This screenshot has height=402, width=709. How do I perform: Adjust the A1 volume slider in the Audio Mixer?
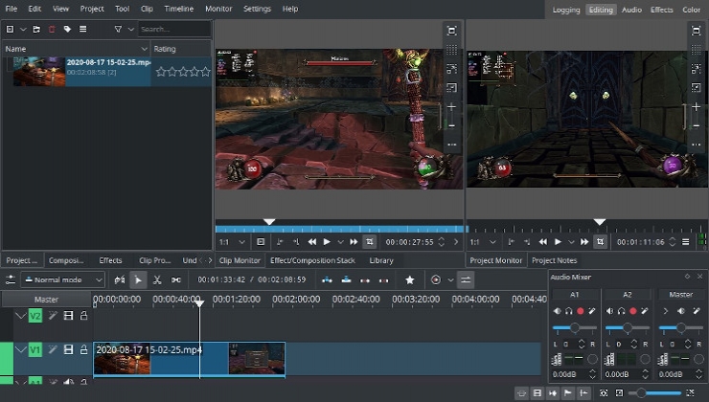pos(574,327)
